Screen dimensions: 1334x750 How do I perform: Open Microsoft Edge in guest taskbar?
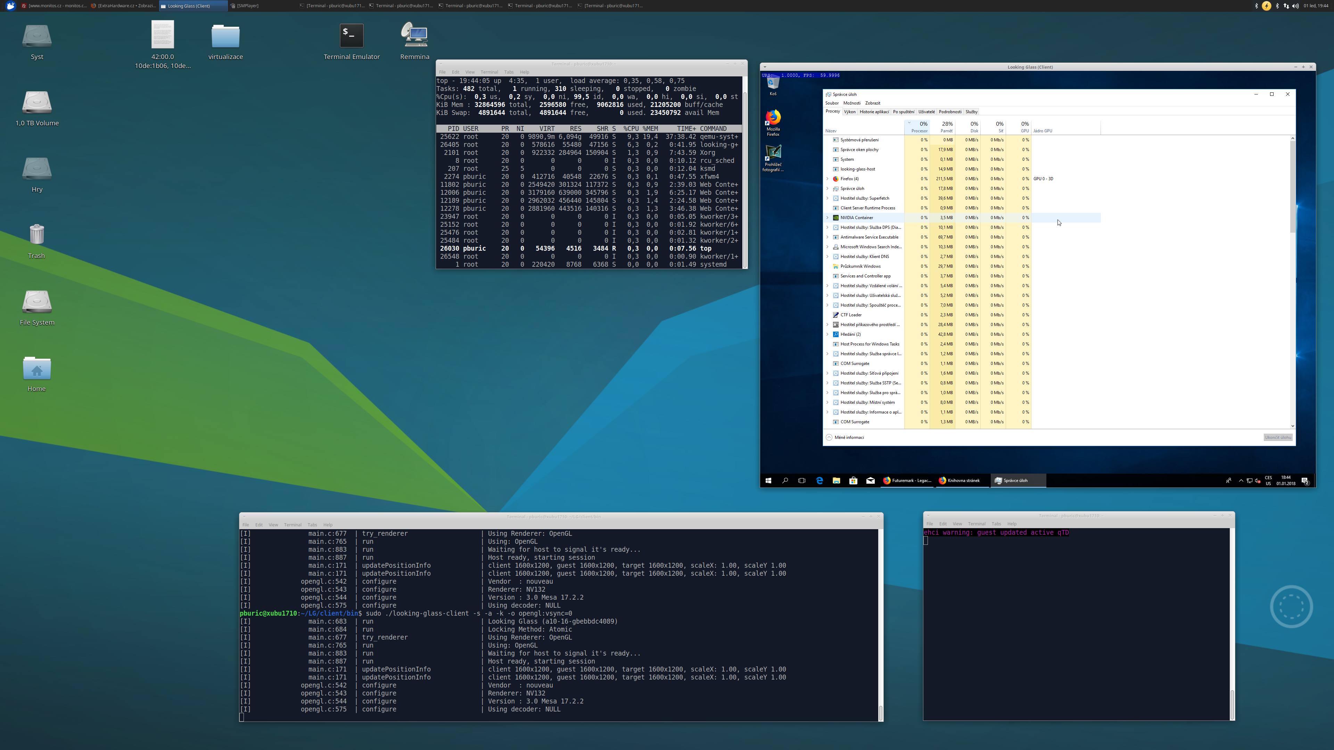819,480
